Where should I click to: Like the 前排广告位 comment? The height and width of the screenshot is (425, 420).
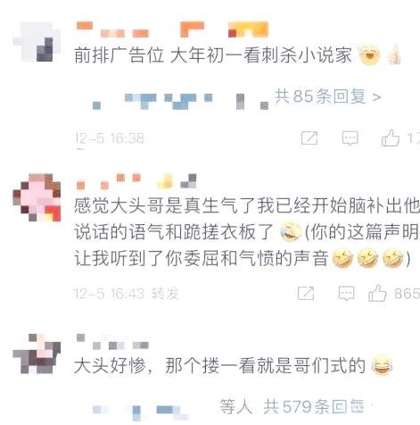click(x=391, y=137)
